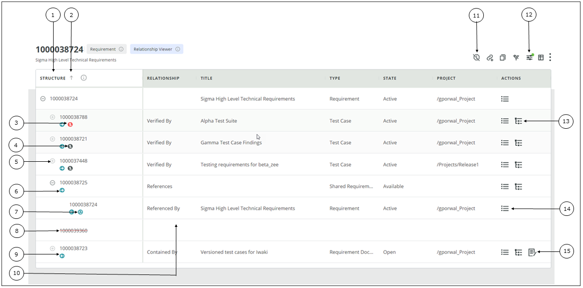Click 'Versioned test cases for Iwaki' title
Screen dimensions: 583x288
[234, 252]
